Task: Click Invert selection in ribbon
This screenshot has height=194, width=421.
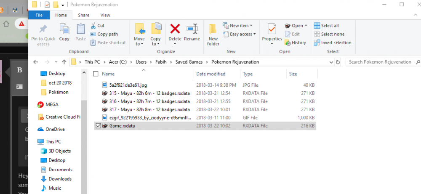Action: pos(333,43)
